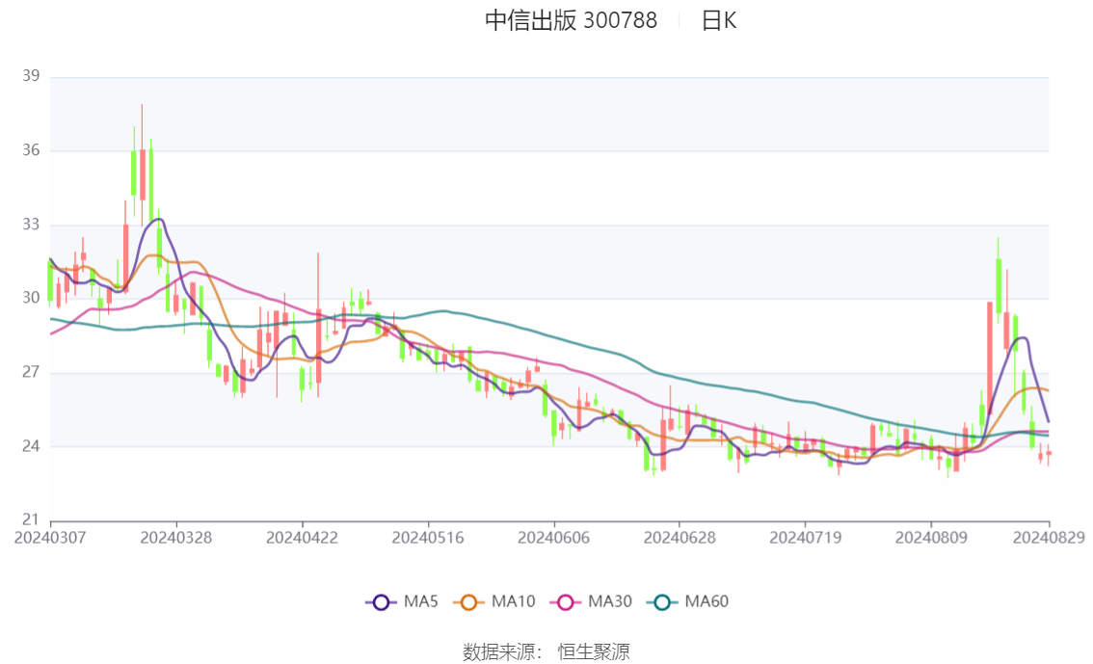The image size is (1093, 664).
Task: Click the 20240307 date axis label
Action: click(x=50, y=538)
